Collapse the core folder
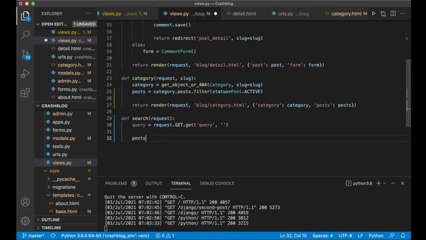This screenshot has height=240, width=426. tap(45, 171)
